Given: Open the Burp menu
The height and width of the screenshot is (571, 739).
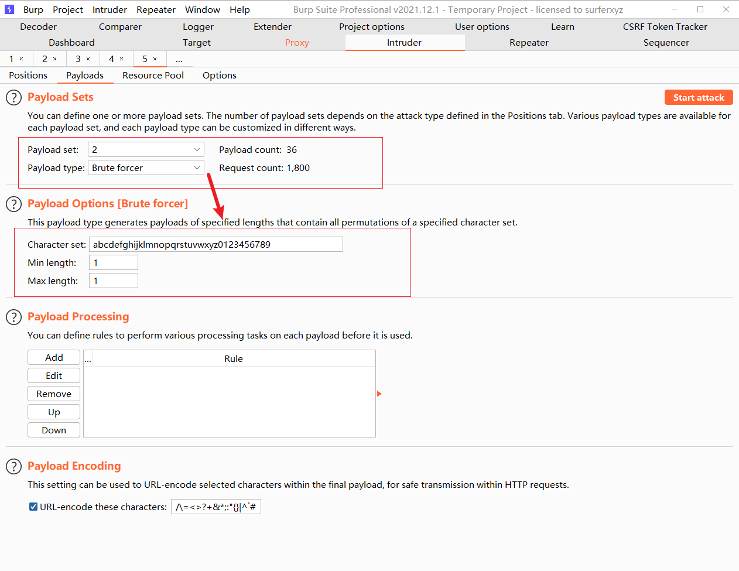Looking at the screenshot, I should (x=33, y=10).
